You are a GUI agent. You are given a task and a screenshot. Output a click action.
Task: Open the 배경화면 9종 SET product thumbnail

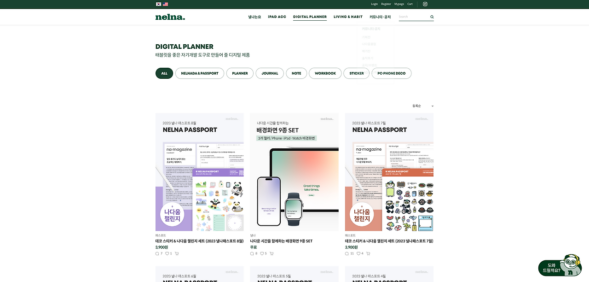point(294,172)
